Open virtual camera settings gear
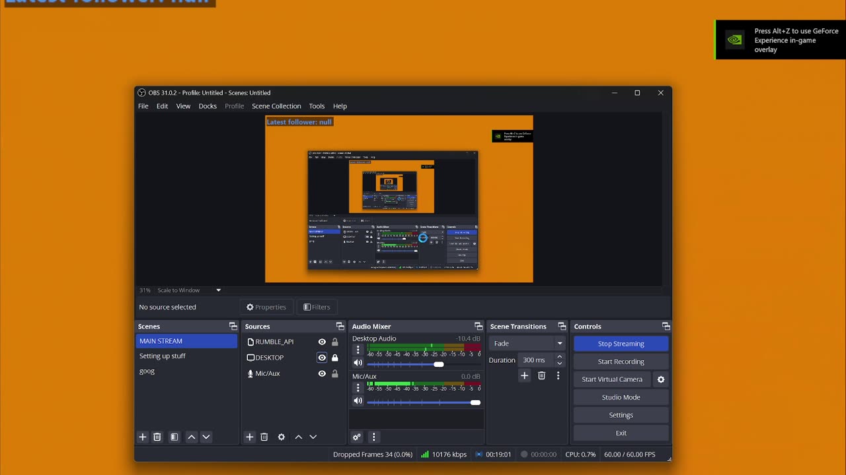The width and height of the screenshot is (846, 475). pos(661,379)
